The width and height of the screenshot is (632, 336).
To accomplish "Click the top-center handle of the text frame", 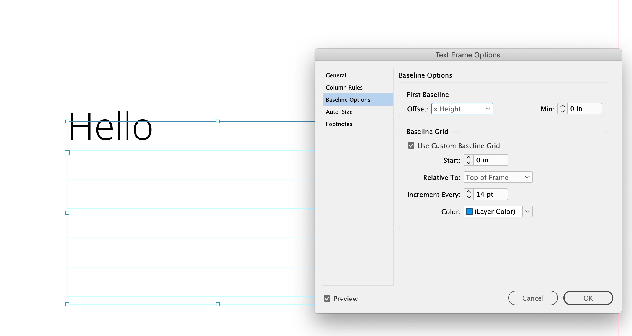I will click(x=218, y=121).
